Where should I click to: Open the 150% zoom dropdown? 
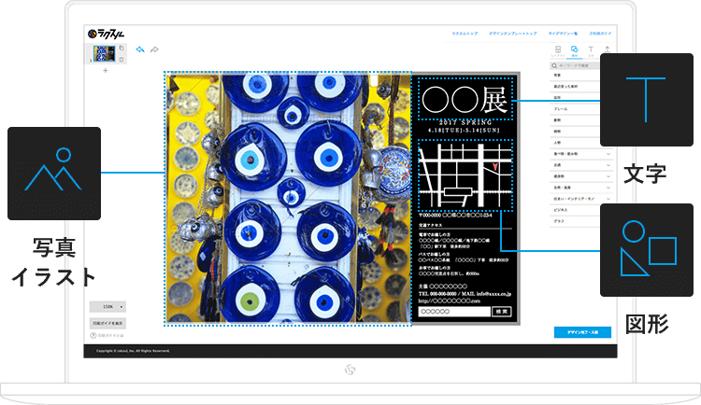(x=108, y=306)
